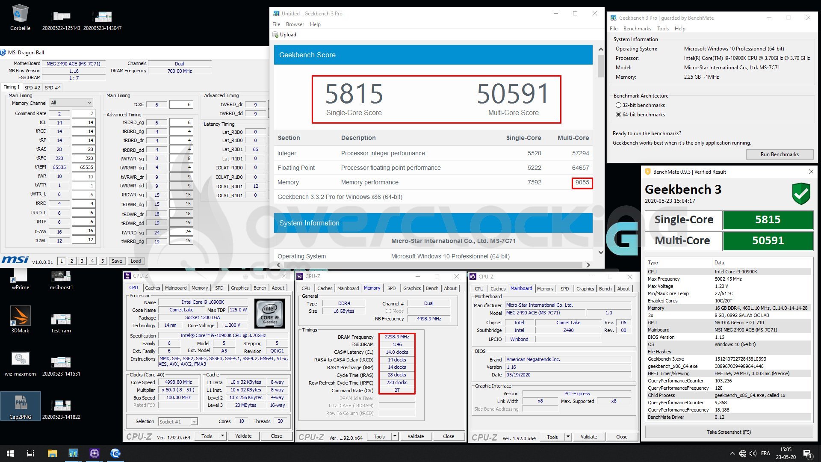
Task: Select the Cap2PNG desktop icon
Action: tap(20, 406)
